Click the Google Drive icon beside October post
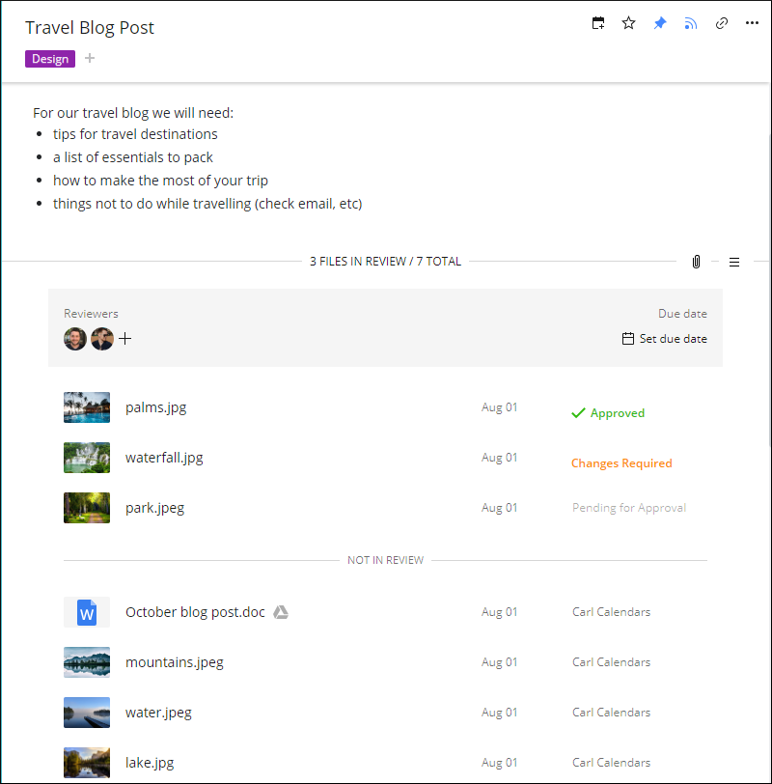772x784 pixels. coord(281,612)
